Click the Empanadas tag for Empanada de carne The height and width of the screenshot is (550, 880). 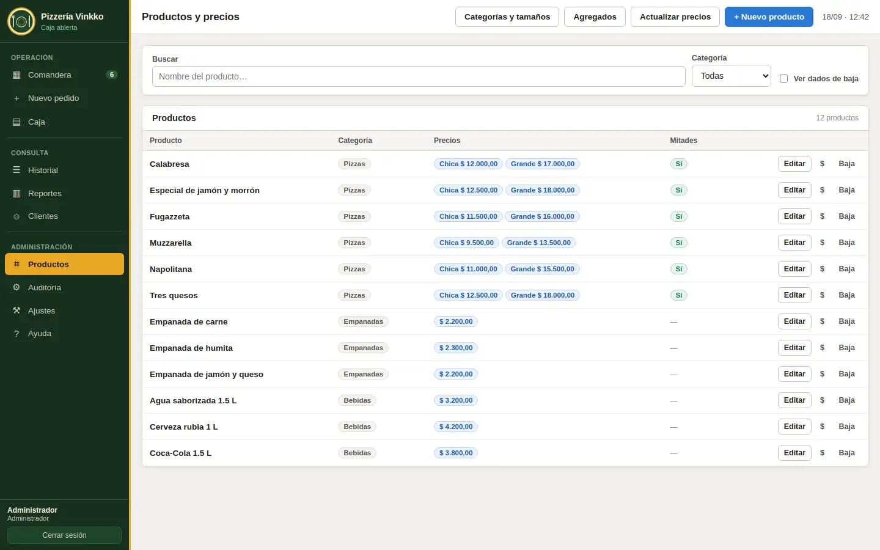[363, 321]
